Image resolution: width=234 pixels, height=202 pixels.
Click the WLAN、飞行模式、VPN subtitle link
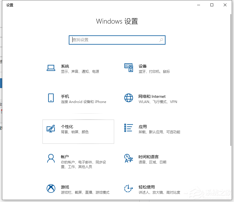click(158, 102)
